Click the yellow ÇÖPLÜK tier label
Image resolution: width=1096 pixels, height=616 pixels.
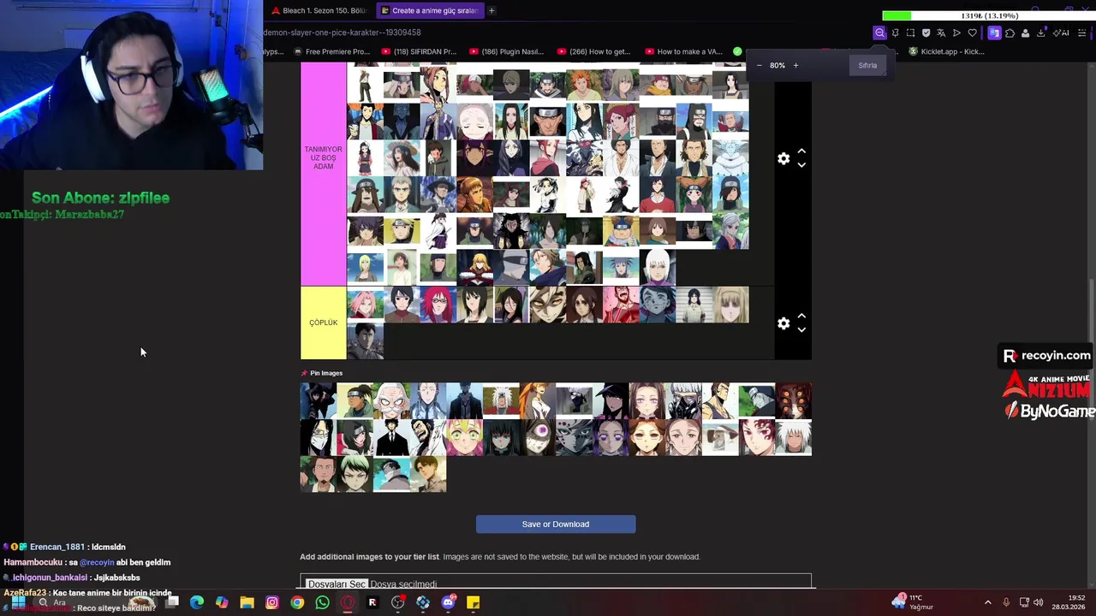pos(323,323)
